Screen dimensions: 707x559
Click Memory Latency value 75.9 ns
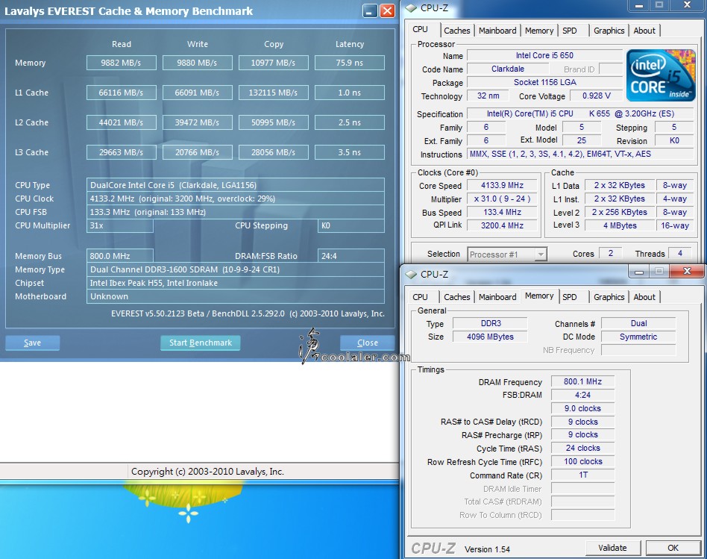350,63
